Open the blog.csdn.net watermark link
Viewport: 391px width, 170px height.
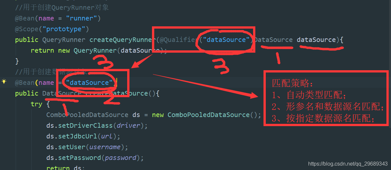(348, 164)
